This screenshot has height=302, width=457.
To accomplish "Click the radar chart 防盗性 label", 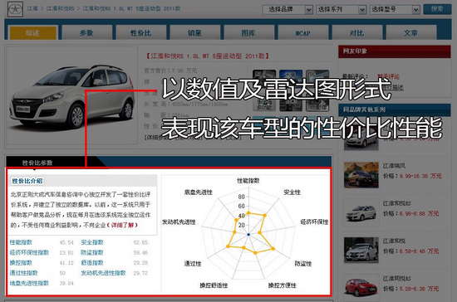I will pyautogui.click(x=302, y=263).
